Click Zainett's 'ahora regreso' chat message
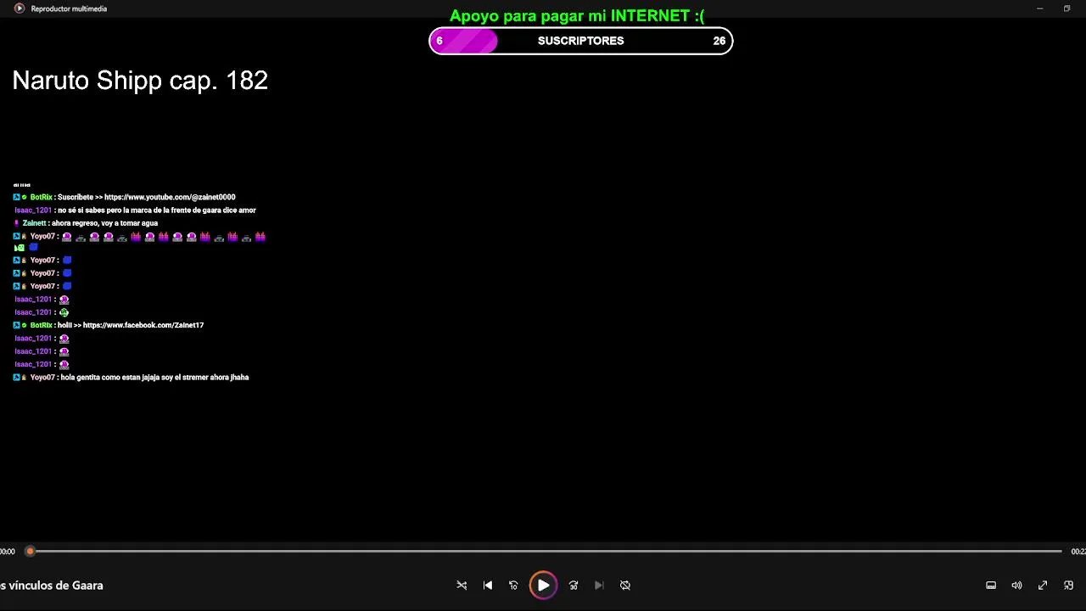Image resolution: width=1086 pixels, height=611 pixels. 86,223
